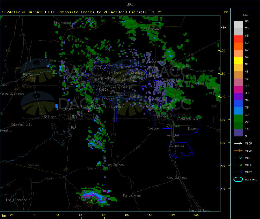Pick the dark orange 57-60 dBZ swatch

[238, 46]
